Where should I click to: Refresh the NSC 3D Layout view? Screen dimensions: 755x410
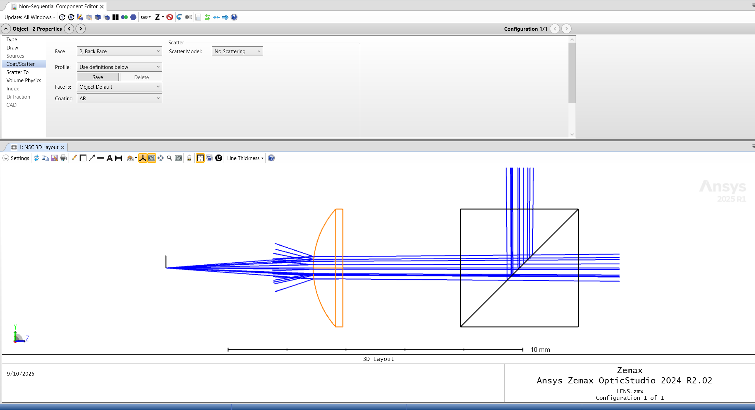coord(37,158)
